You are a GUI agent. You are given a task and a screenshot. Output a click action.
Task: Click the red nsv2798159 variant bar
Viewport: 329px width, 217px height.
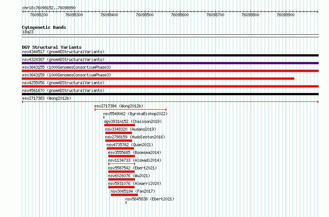click(x=119, y=141)
